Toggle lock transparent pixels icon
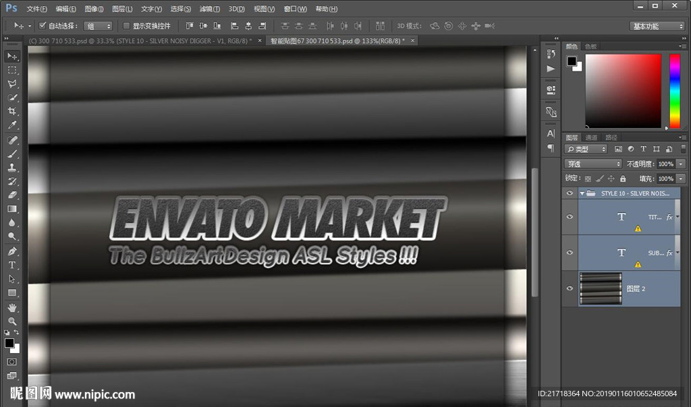Image resolution: width=691 pixels, height=407 pixels. 588,179
